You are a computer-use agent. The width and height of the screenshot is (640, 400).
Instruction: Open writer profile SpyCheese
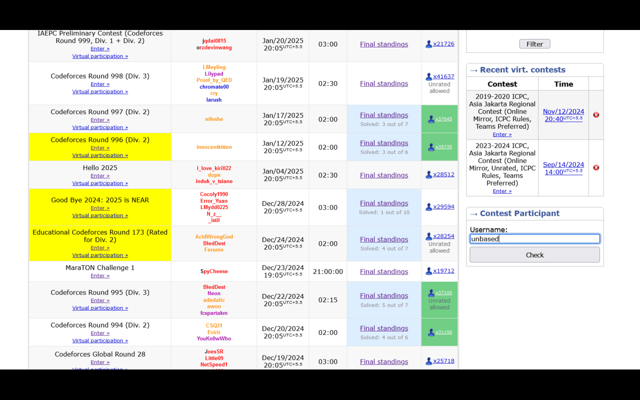pos(214,271)
